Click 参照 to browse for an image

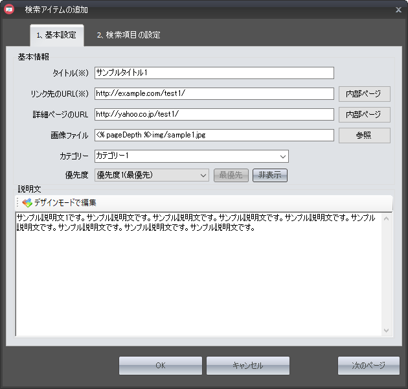364,136
